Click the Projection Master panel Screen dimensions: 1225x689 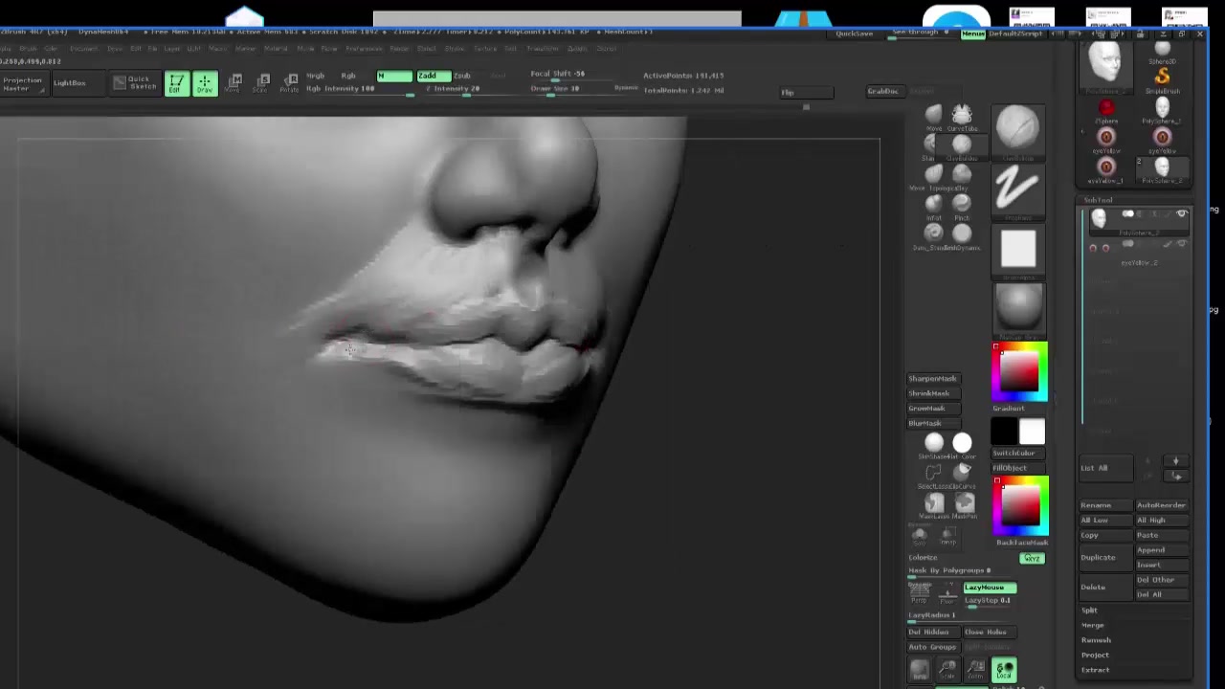point(22,82)
